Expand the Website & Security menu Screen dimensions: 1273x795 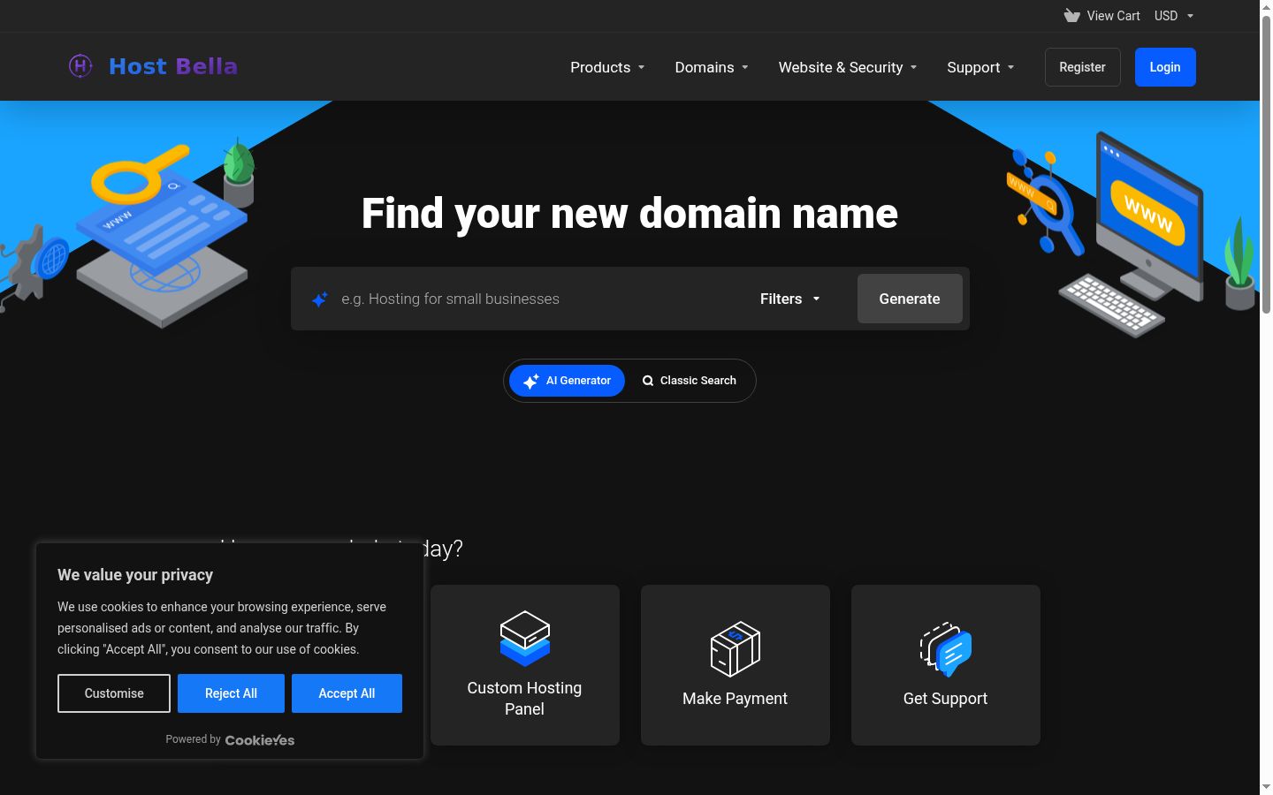[848, 67]
